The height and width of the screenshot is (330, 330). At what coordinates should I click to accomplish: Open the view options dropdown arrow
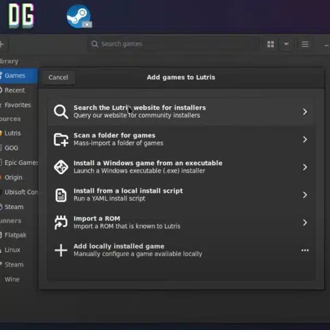tap(286, 44)
